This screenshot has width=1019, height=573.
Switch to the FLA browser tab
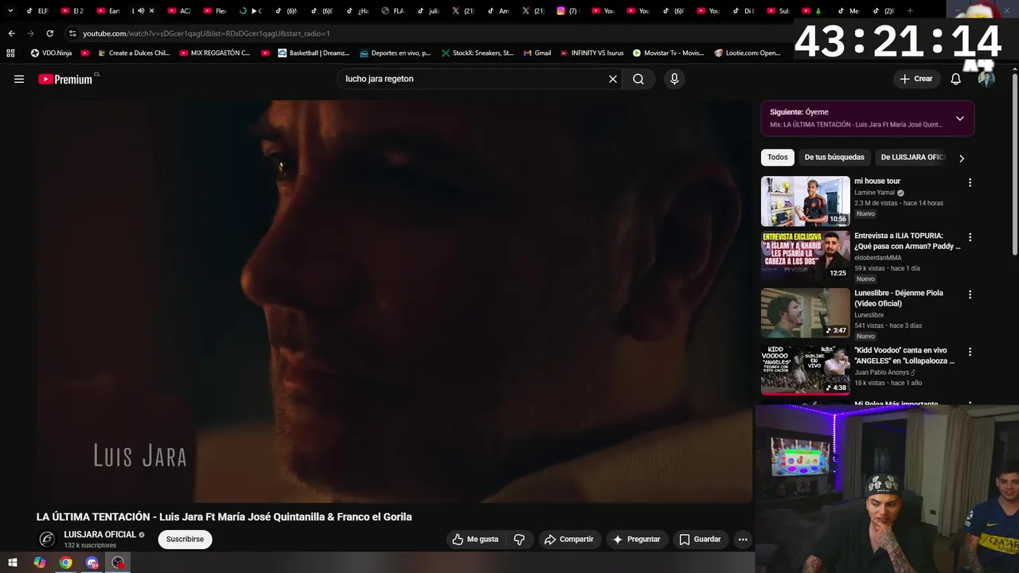[x=393, y=11]
